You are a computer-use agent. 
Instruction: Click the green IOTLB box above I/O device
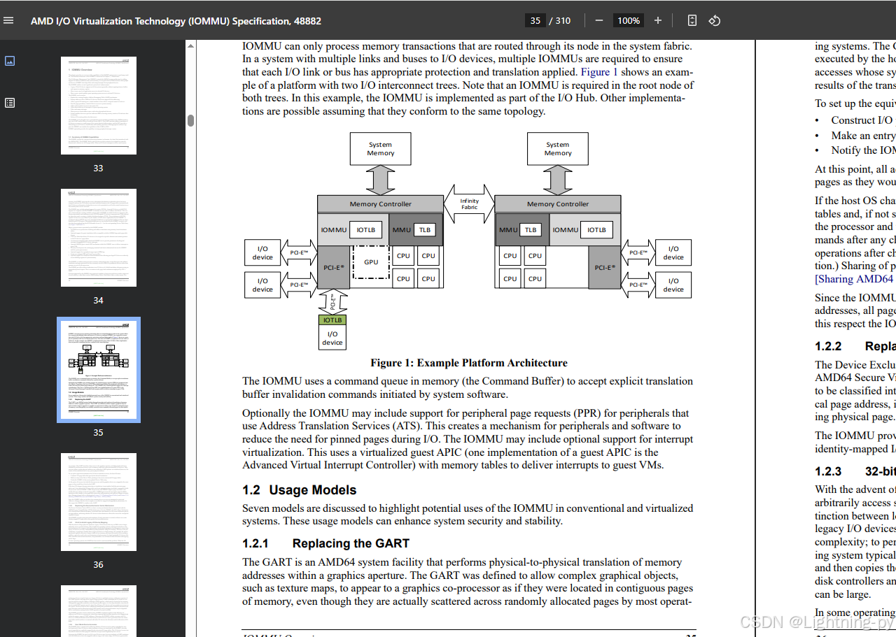[332, 320]
